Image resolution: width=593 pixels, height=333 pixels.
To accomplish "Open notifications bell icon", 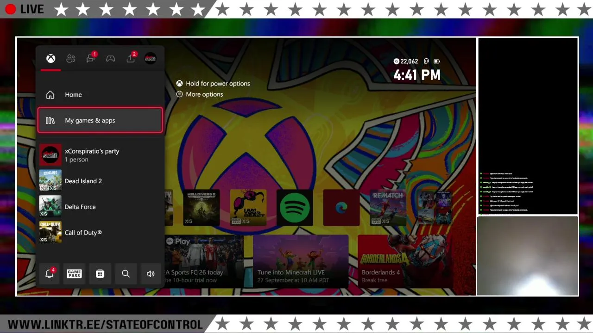I will click(50, 273).
